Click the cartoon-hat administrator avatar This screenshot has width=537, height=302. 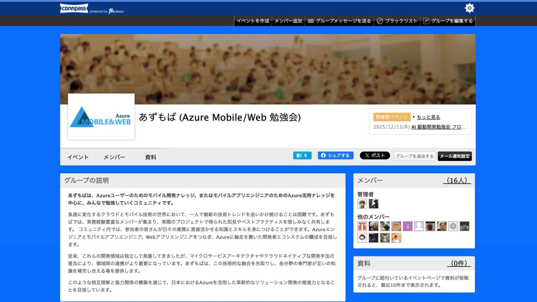362,204
